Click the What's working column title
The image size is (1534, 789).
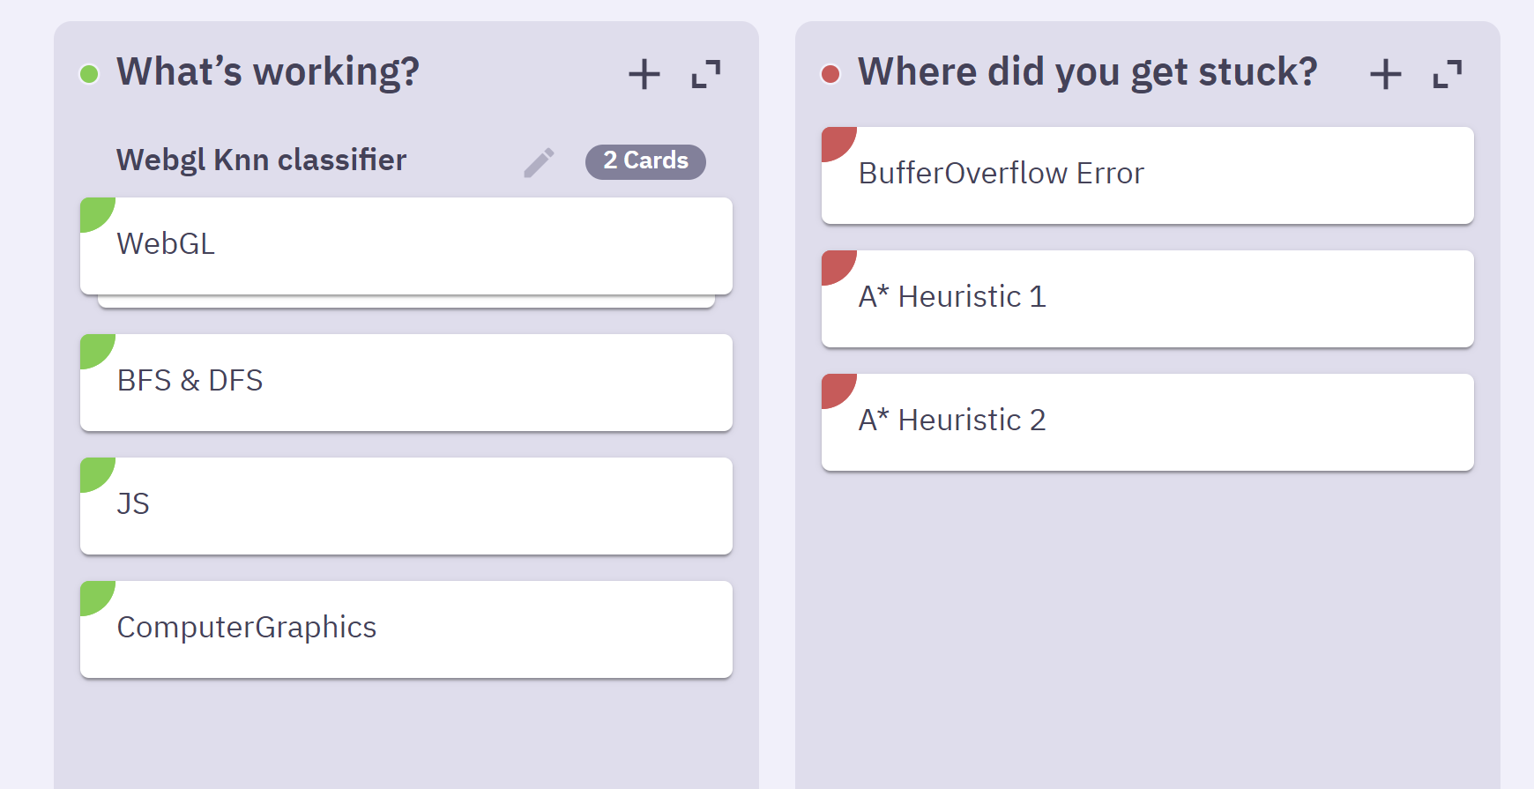tap(269, 71)
